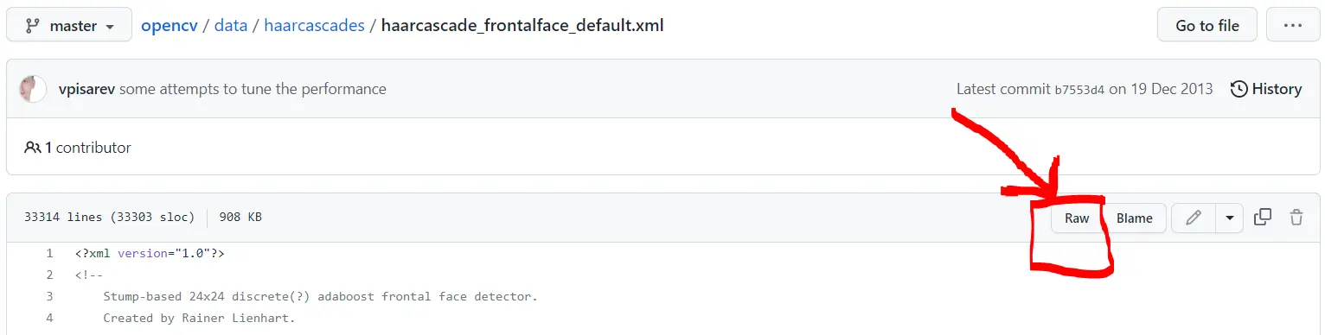Image resolution: width=1325 pixels, height=335 pixels.
Task: Open commit hash b7553d4
Action: pos(1079,89)
